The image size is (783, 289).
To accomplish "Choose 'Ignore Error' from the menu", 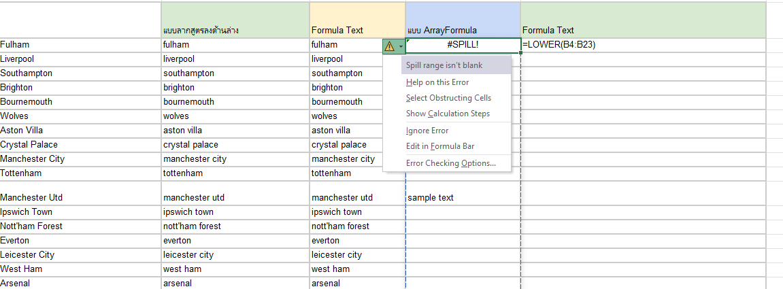I will click(x=427, y=131).
